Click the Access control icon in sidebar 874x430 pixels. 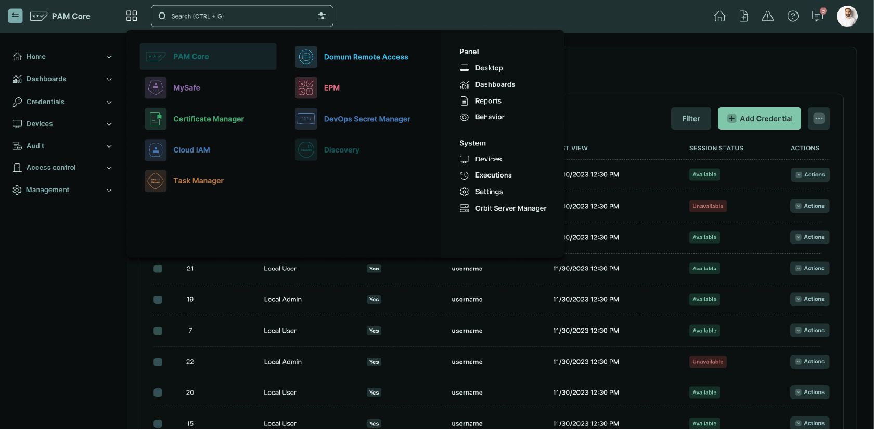pos(17,168)
